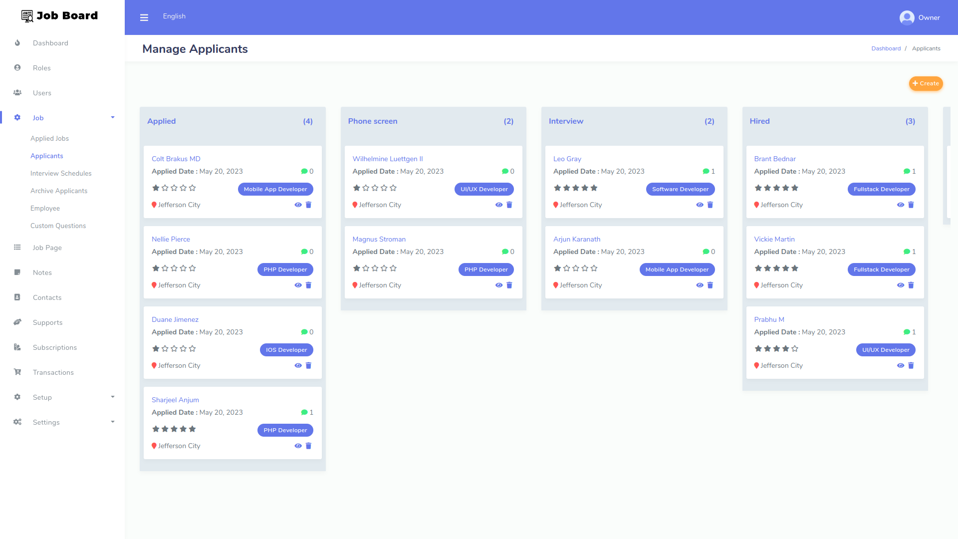Open Users via the sidebar people icon

coord(17,93)
